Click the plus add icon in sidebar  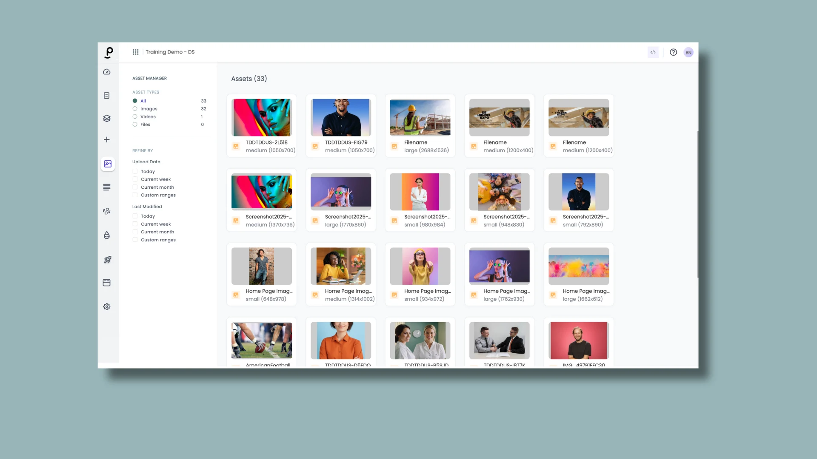pos(107,139)
